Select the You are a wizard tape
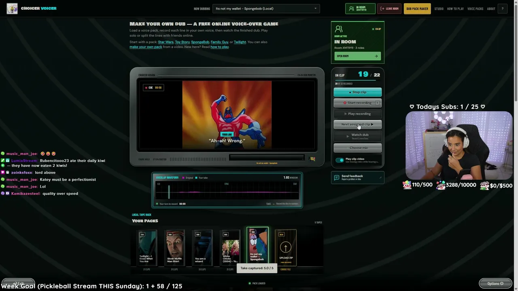The image size is (518, 291). click(x=202, y=248)
